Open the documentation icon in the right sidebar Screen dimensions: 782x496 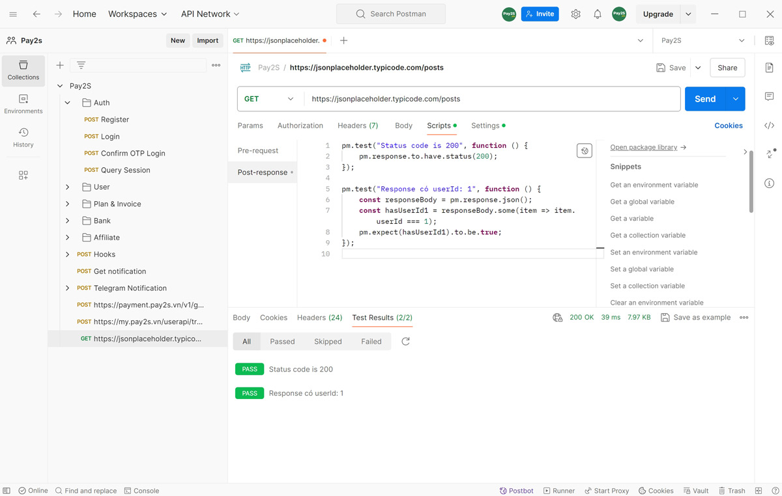tap(770, 68)
